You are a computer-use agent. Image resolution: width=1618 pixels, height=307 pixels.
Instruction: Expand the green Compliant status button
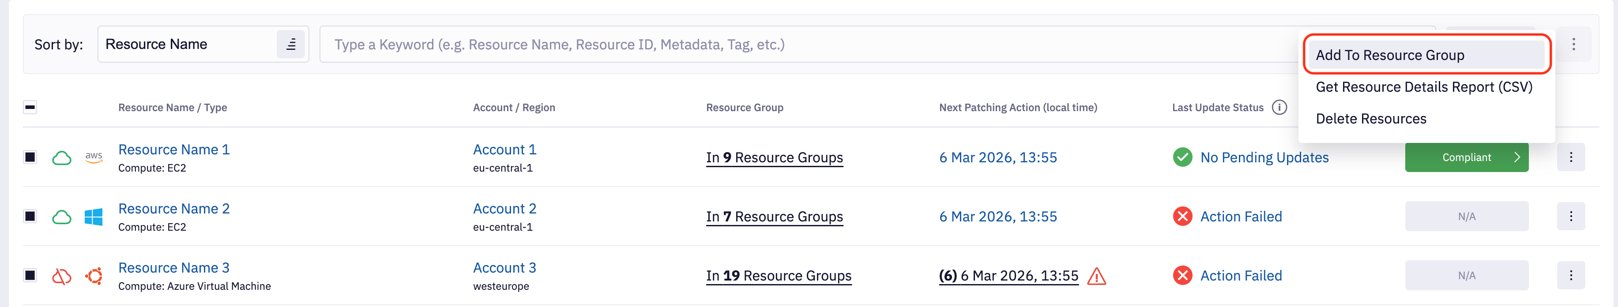pyautogui.click(x=1466, y=157)
